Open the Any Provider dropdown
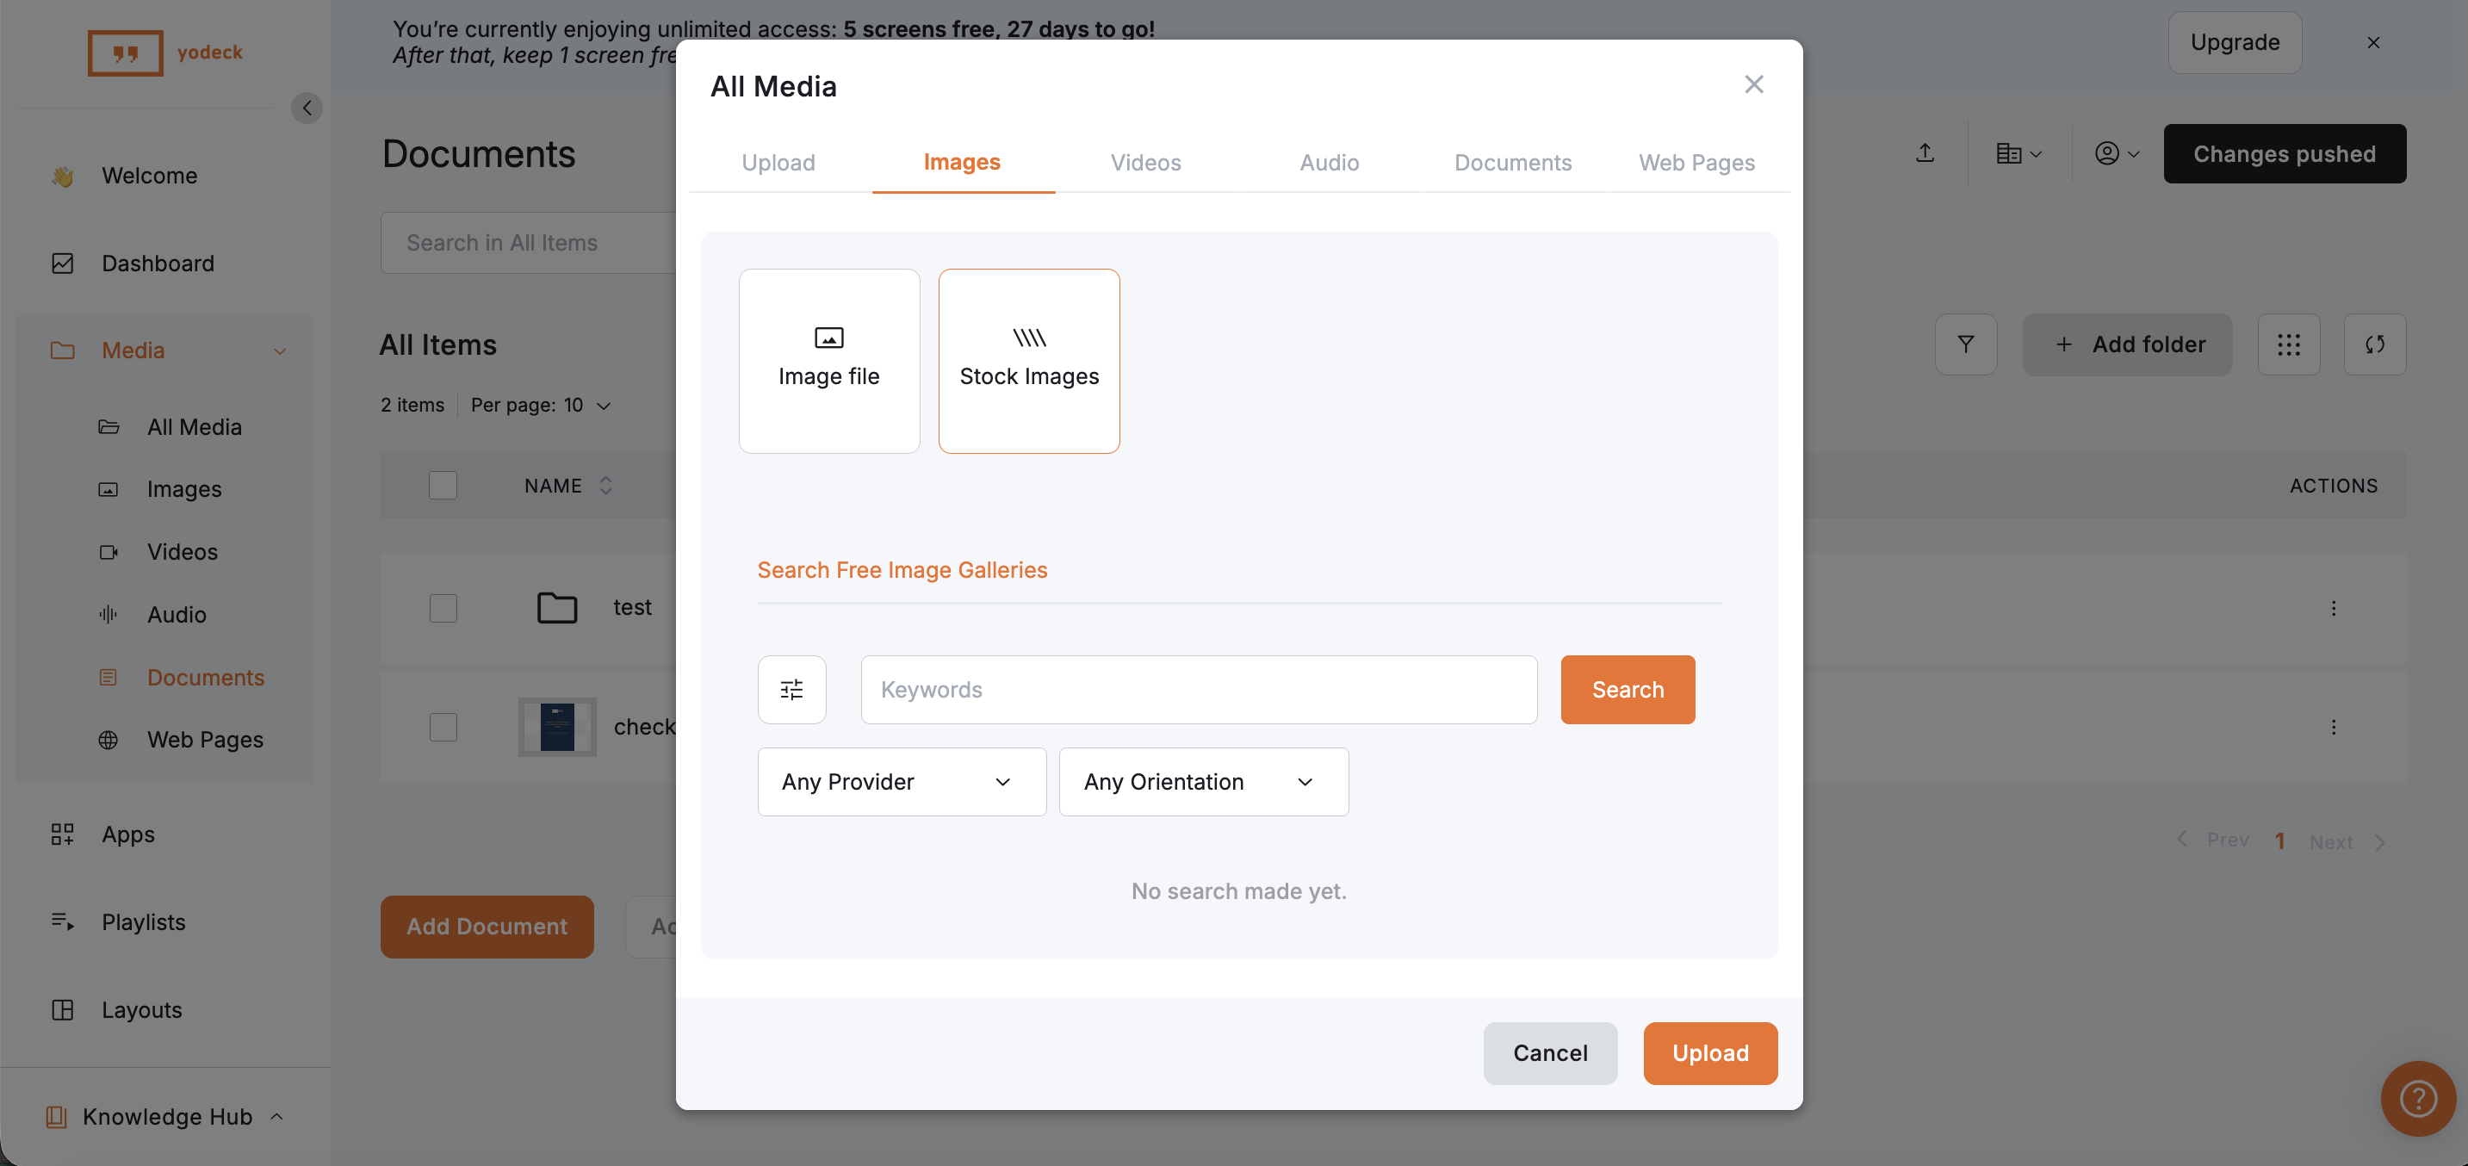 click(901, 782)
